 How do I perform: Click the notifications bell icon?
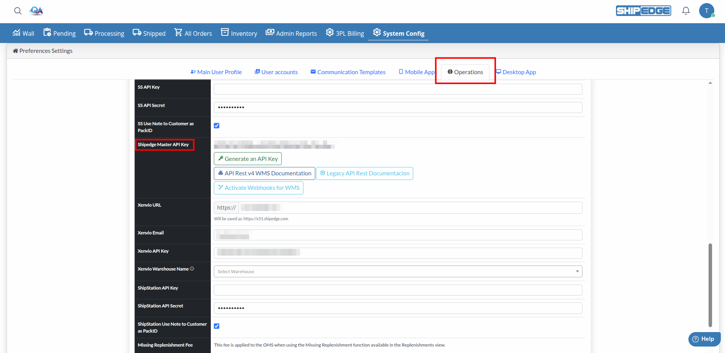point(686,11)
